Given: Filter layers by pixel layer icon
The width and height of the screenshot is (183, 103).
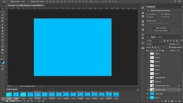Looking at the screenshot, I should tap(164, 41).
